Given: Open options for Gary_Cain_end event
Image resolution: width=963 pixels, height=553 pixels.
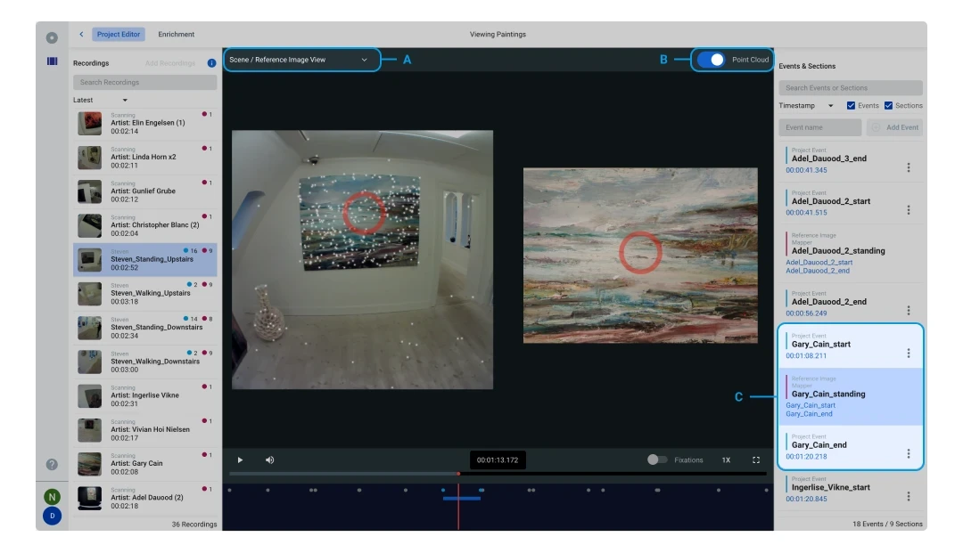Looking at the screenshot, I should pyautogui.click(x=909, y=453).
